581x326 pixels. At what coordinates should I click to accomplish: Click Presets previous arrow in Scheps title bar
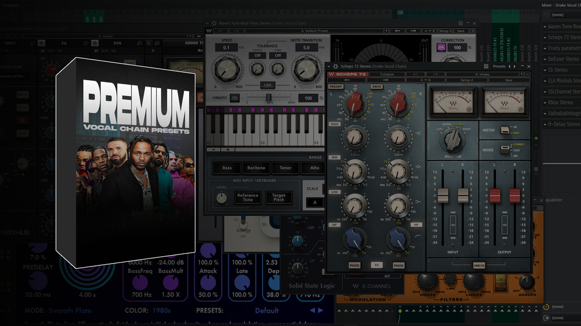click(x=509, y=66)
